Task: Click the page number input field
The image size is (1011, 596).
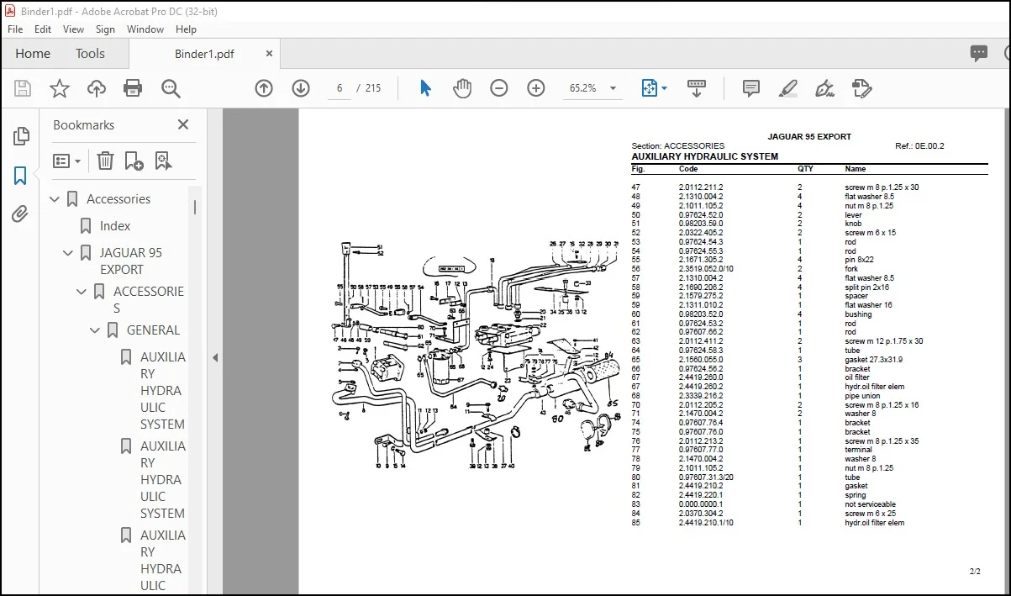Action: (x=339, y=88)
